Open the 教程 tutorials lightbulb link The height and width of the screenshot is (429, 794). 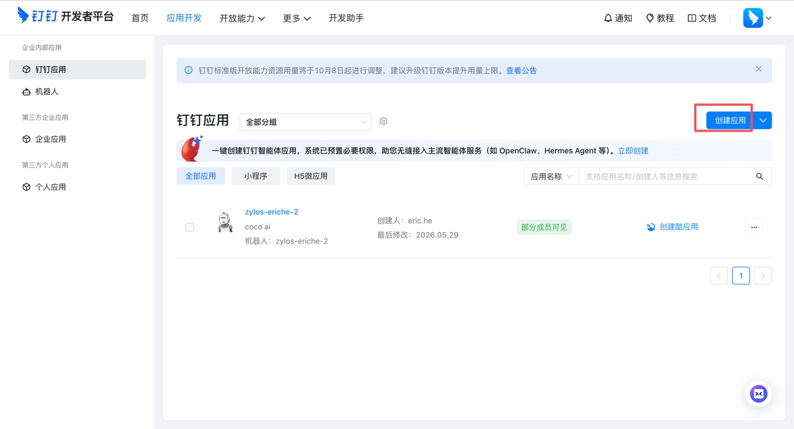click(x=660, y=18)
